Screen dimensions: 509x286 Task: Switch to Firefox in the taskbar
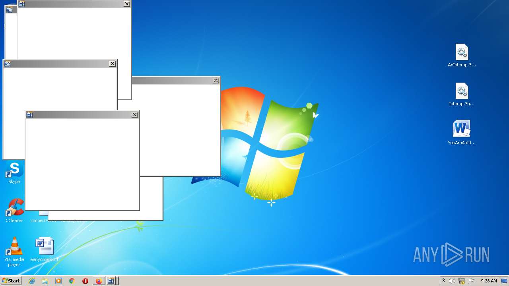pos(99,281)
